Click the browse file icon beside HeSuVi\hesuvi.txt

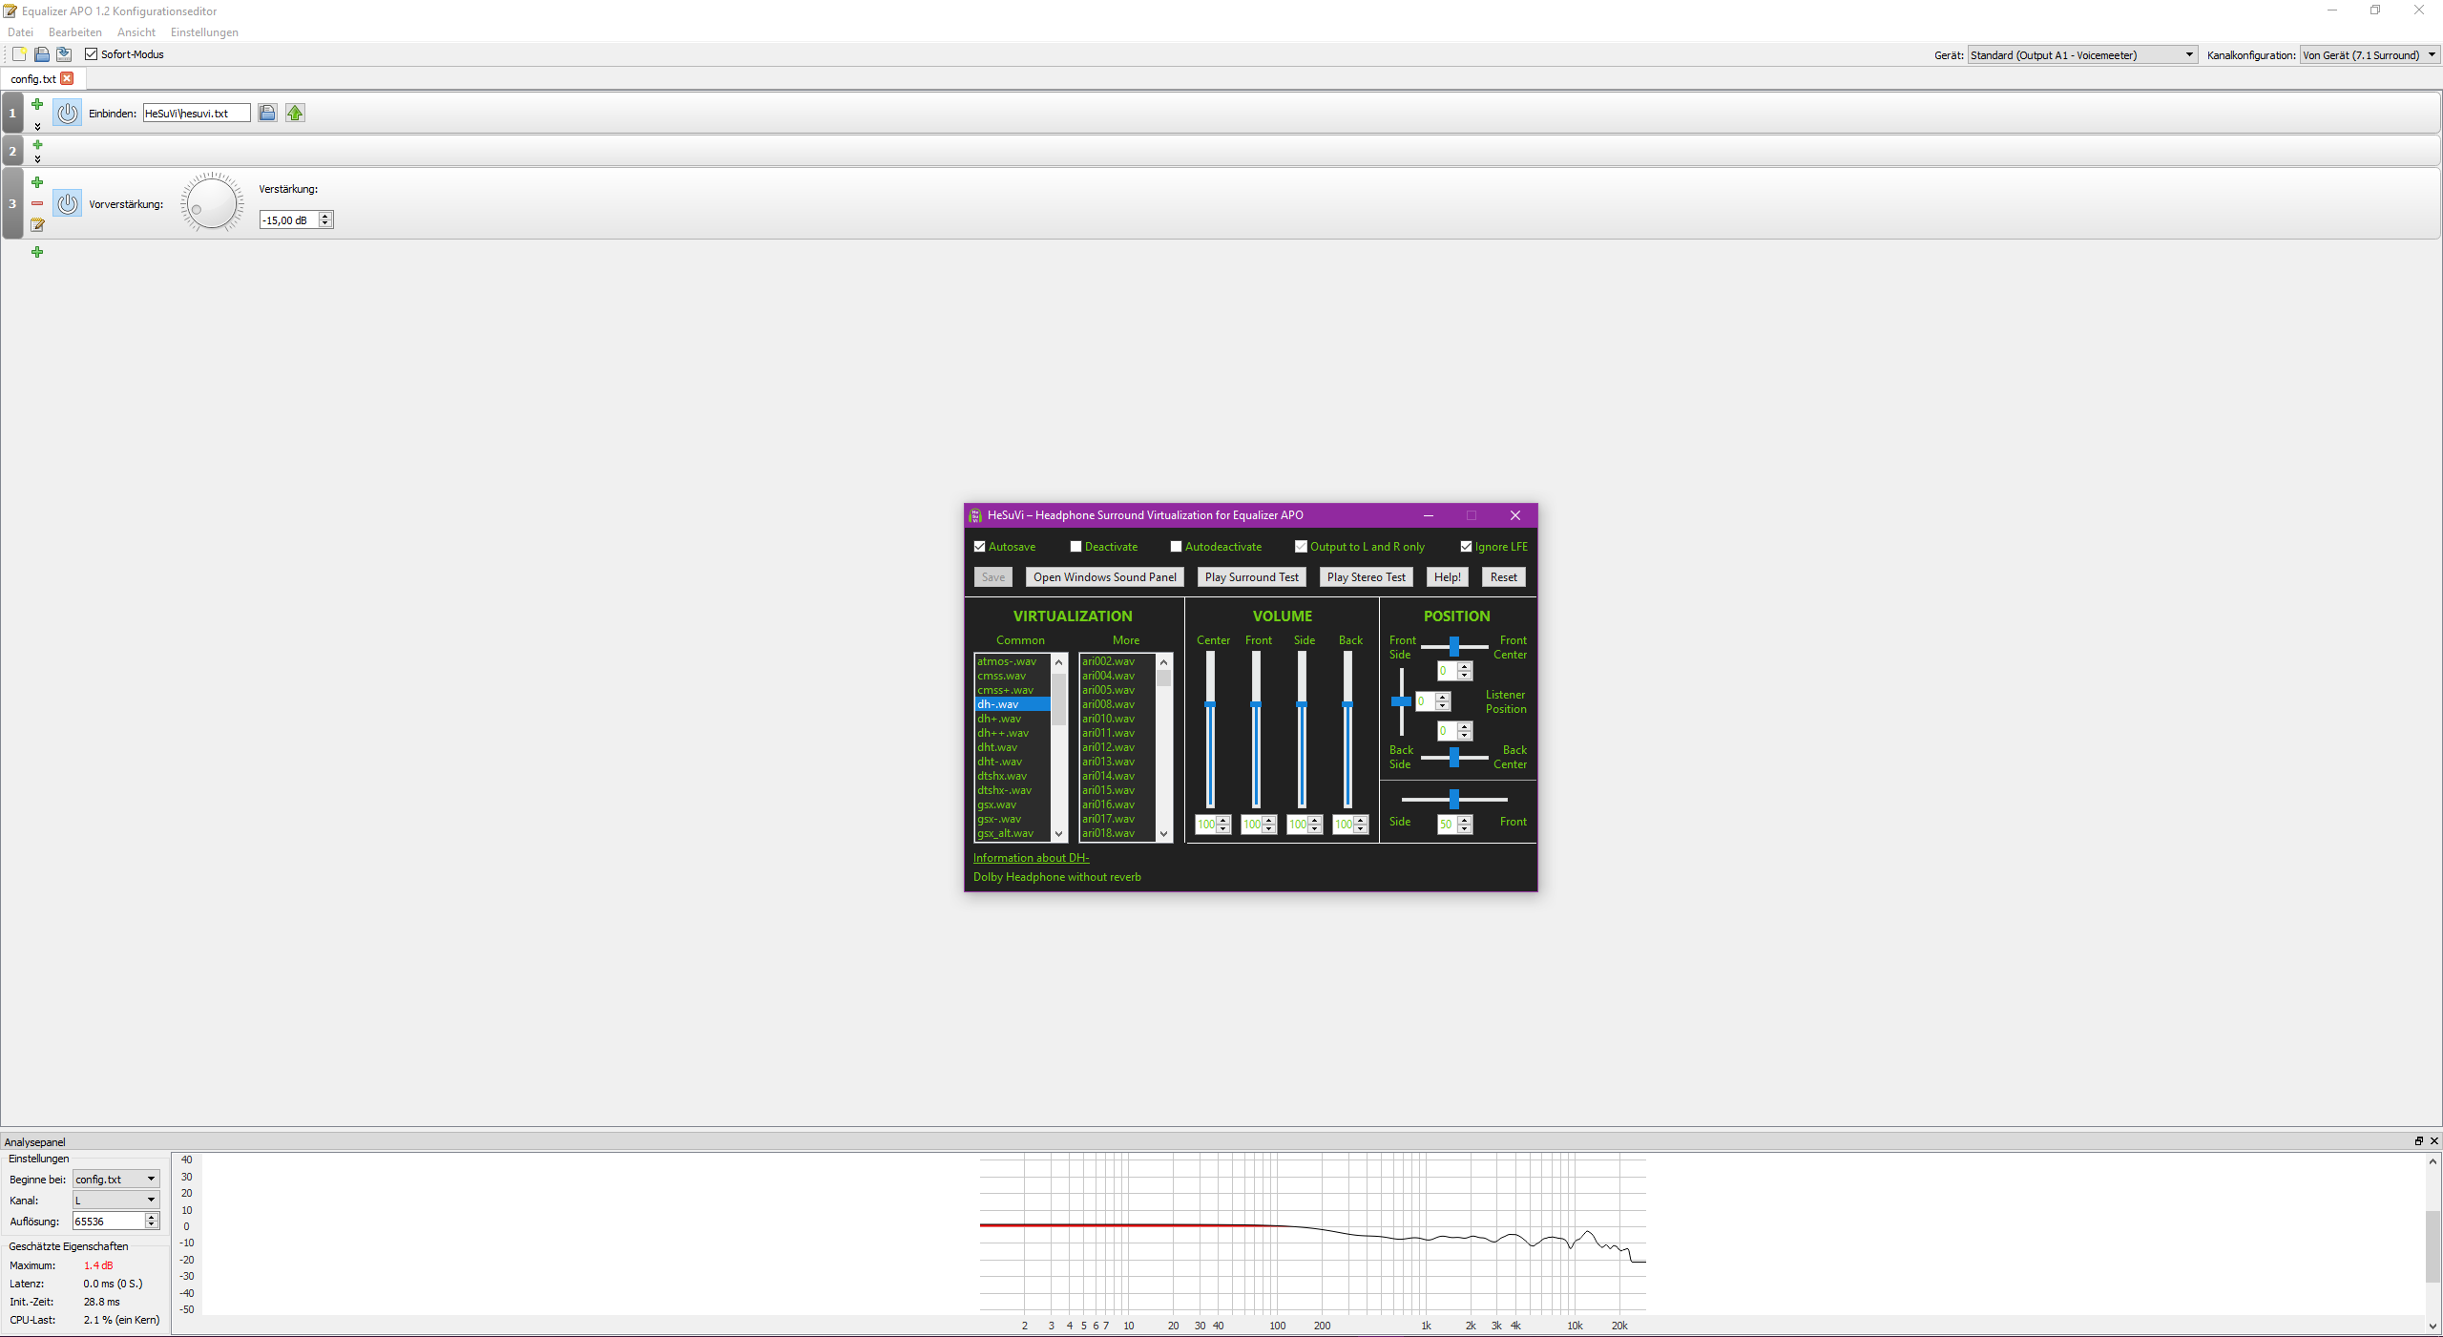(x=267, y=113)
